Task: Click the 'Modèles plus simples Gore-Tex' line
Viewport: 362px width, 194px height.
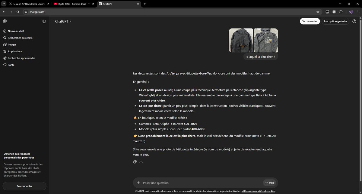Action: point(172,129)
